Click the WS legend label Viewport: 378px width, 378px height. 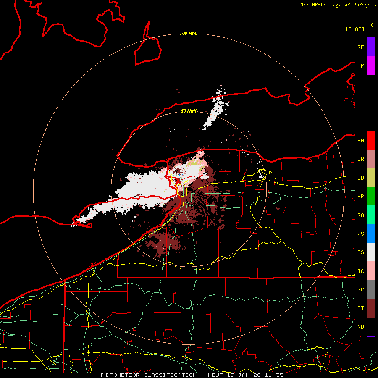pyautogui.click(x=360, y=234)
